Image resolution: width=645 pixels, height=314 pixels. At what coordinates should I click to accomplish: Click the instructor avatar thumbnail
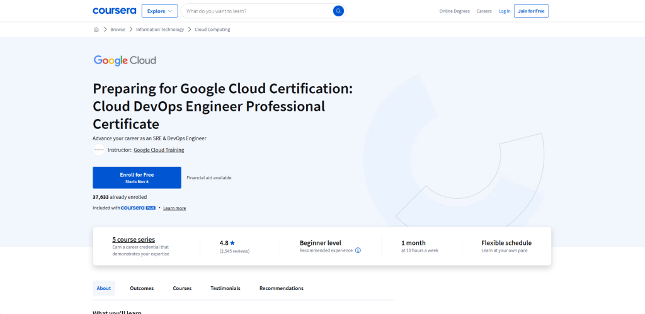(99, 150)
